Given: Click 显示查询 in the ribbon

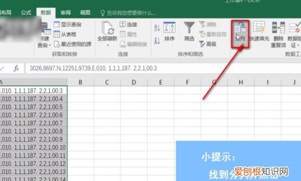Looking at the screenshot, I should 68,25.
